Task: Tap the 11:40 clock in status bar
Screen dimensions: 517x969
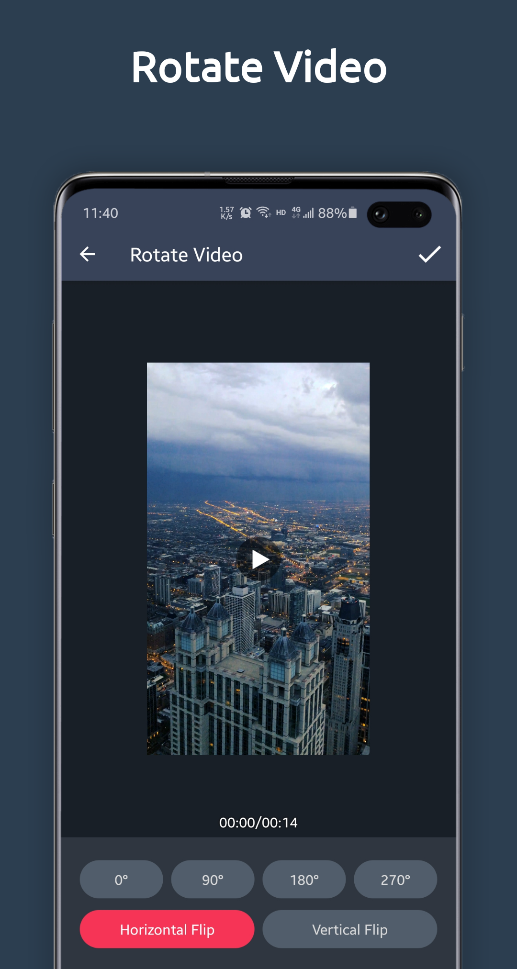Action: (101, 213)
